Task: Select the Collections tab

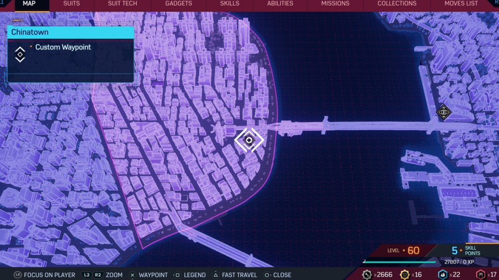Action: point(397,3)
